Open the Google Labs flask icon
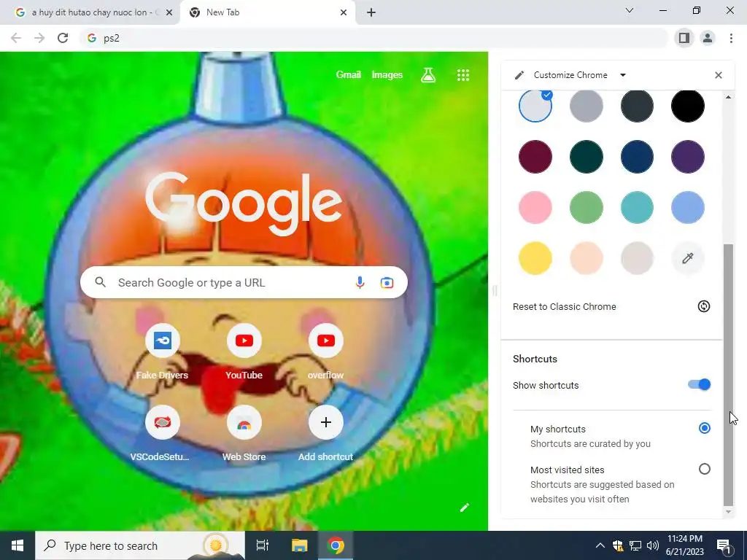 pos(427,75)
